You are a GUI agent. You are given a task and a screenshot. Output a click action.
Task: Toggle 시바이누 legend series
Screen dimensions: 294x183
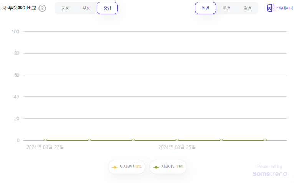(168, 167)
